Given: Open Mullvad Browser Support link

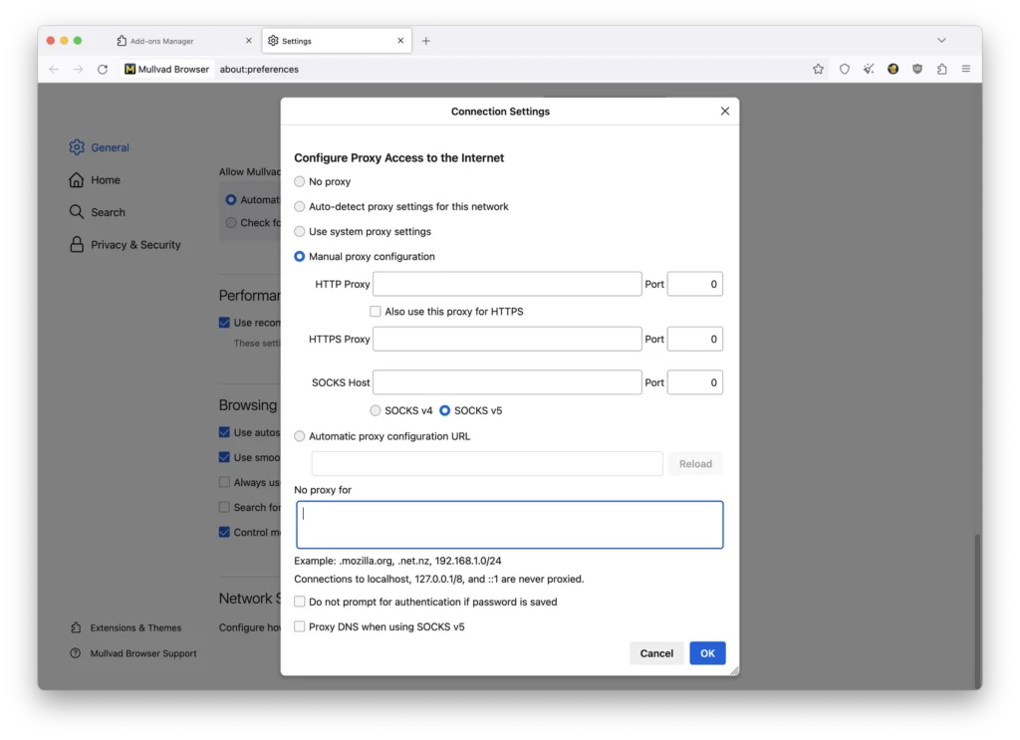Looking at the screenshot, I should click(133, 653).
